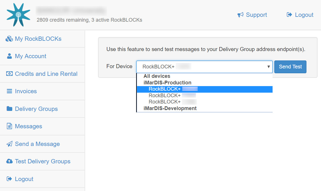Select third RockBLOCK+ device in list
Viewport: 321px width, 191px height.
205,102
